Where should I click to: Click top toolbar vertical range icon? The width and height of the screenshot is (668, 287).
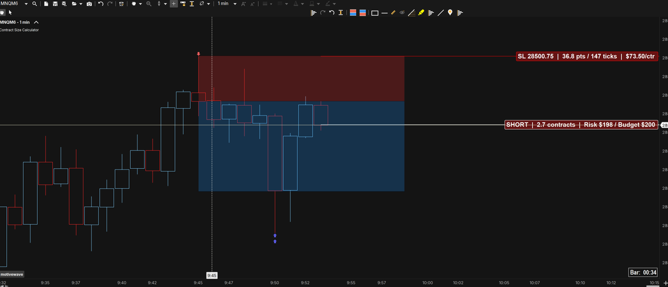(191, 4)
